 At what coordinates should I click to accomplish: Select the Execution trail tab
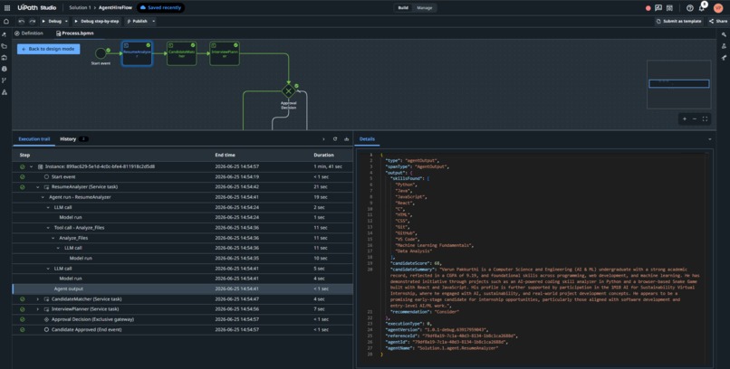(x=34, y=139)
